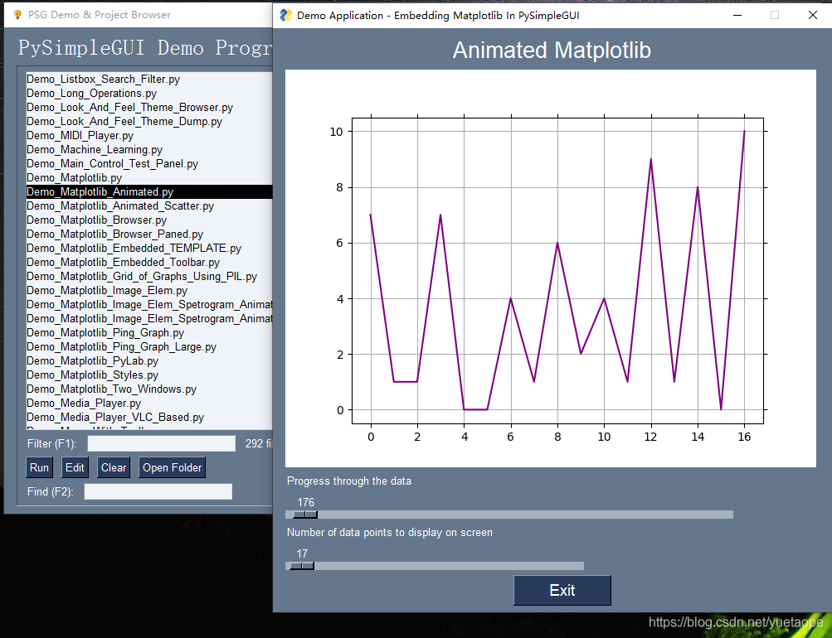
Task: Select Demo_Long_Operations.py in list
Action: (x=149, y=94)
